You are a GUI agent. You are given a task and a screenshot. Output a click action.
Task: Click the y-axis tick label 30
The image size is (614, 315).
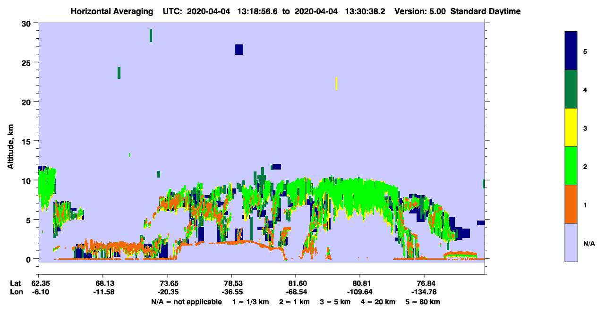[x=27, y=24]
